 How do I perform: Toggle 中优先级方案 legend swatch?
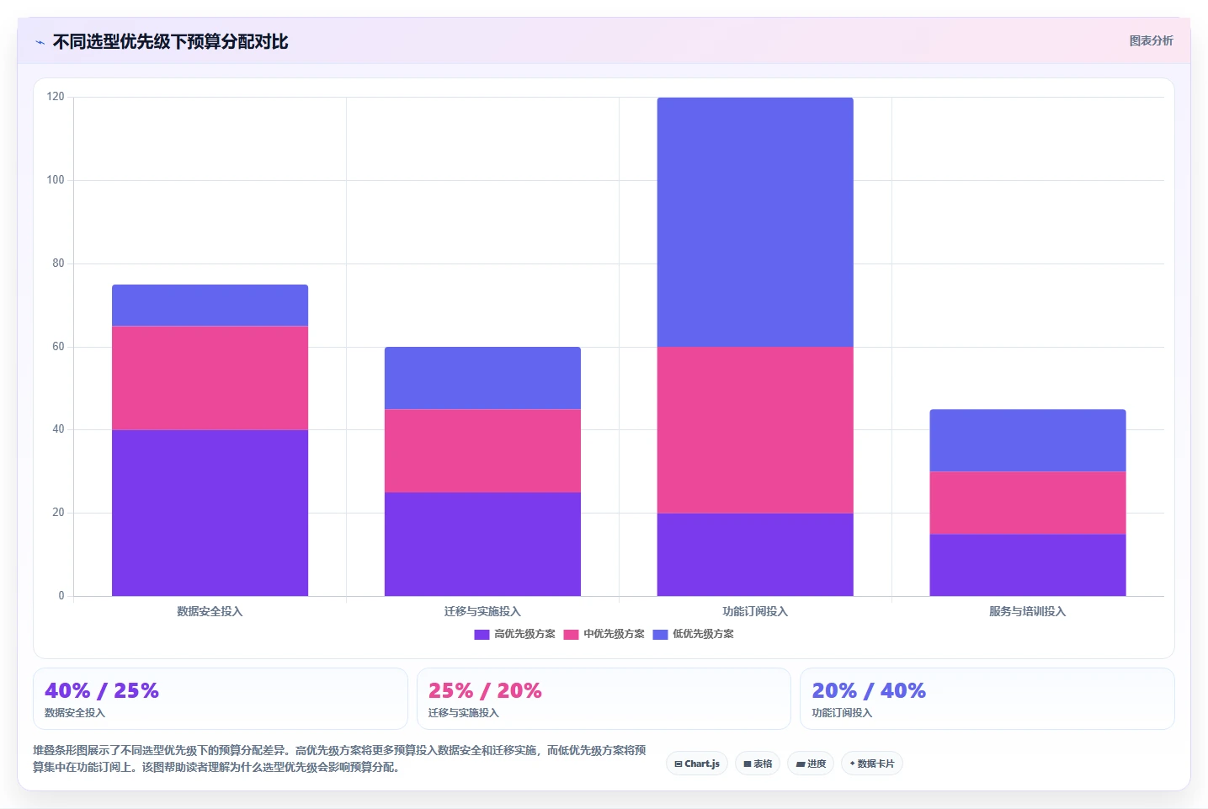[571, 635]
